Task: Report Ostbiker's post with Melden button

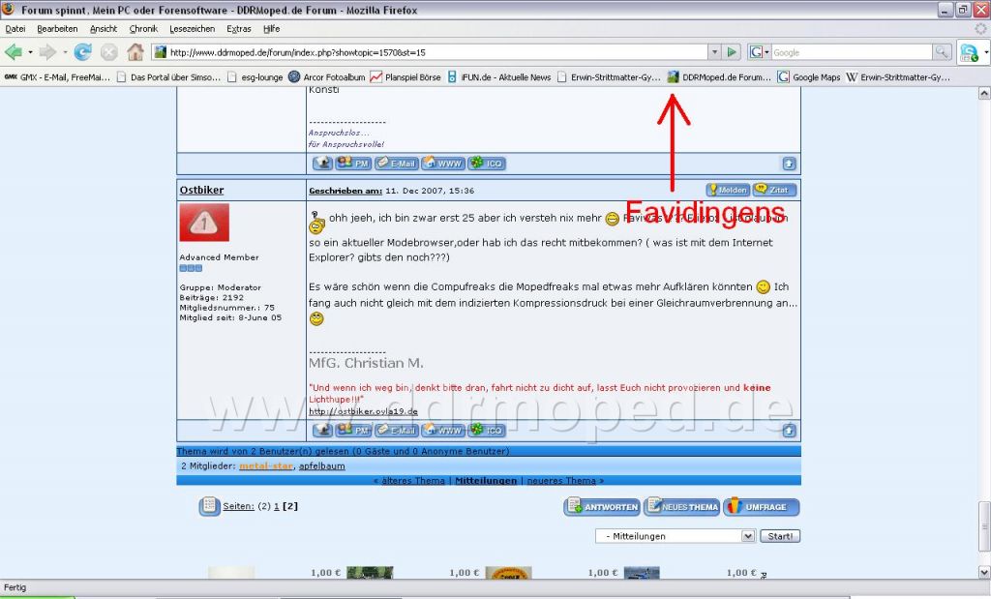Action: tap(727, 191)
